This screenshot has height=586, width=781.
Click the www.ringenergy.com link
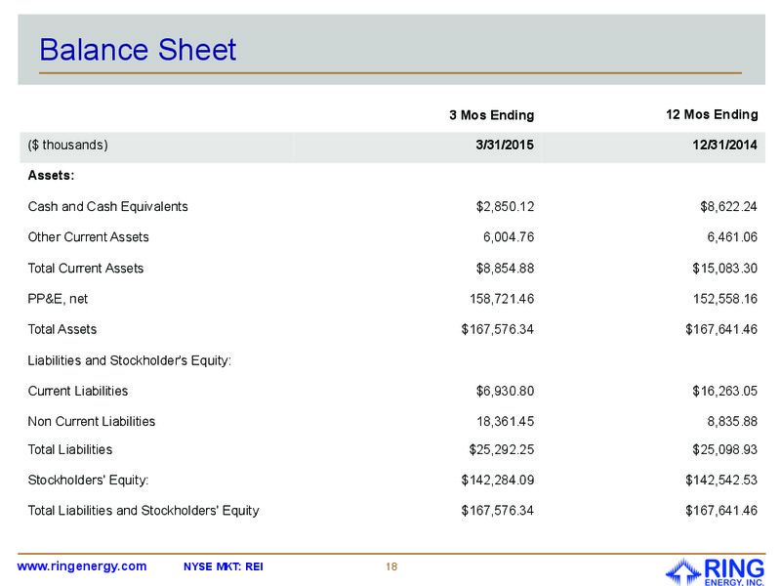(82, 566)
